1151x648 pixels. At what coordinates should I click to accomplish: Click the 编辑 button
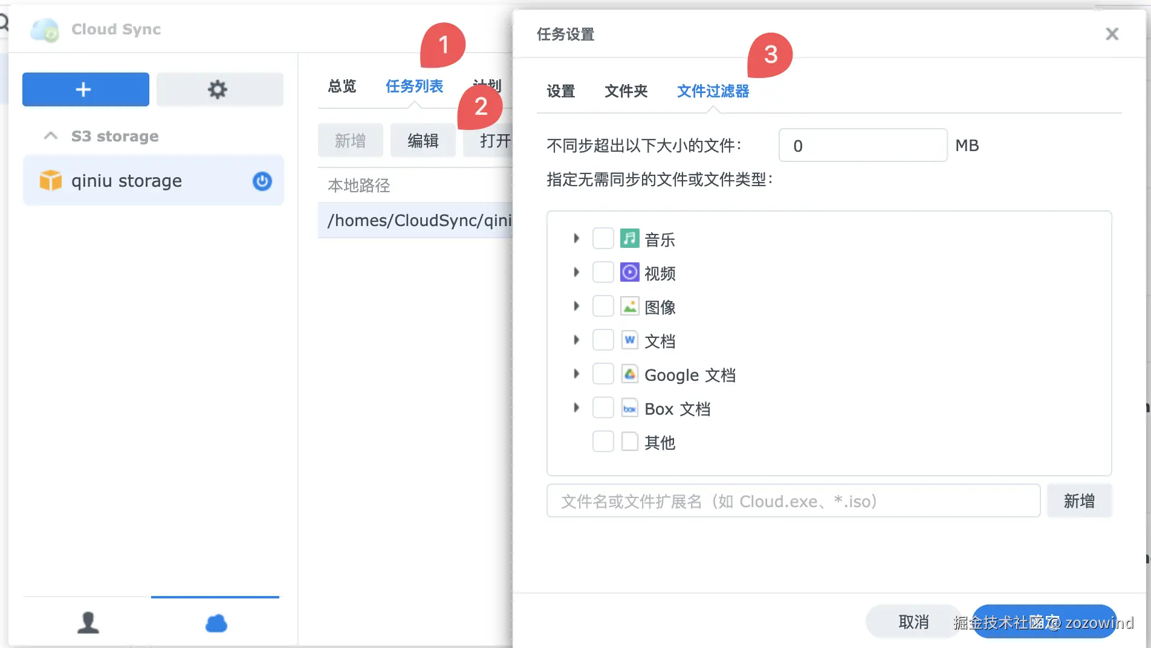[423, 140]
